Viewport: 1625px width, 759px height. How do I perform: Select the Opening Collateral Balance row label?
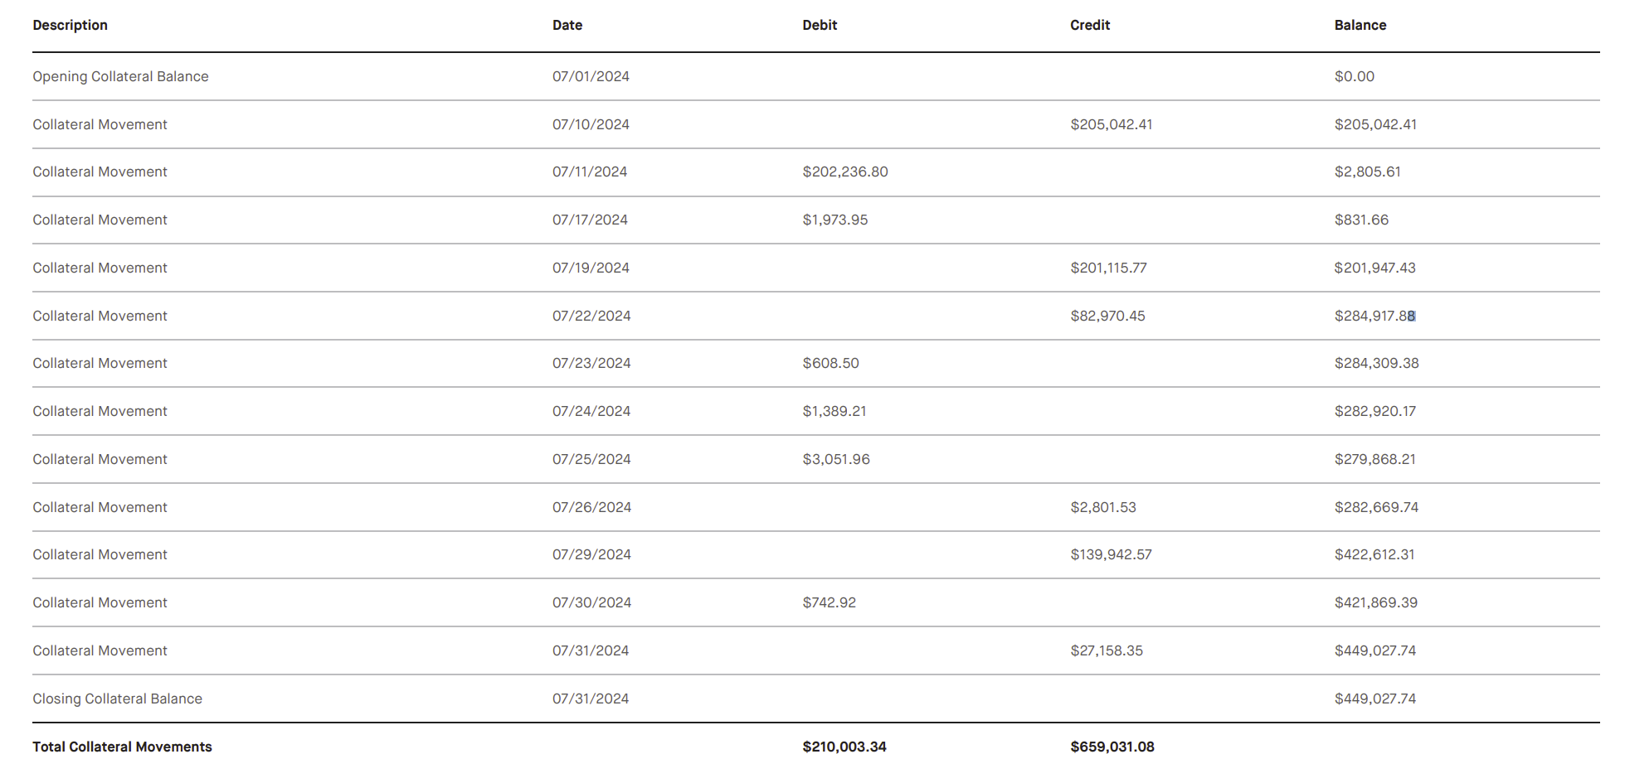[x=120, y=76]
